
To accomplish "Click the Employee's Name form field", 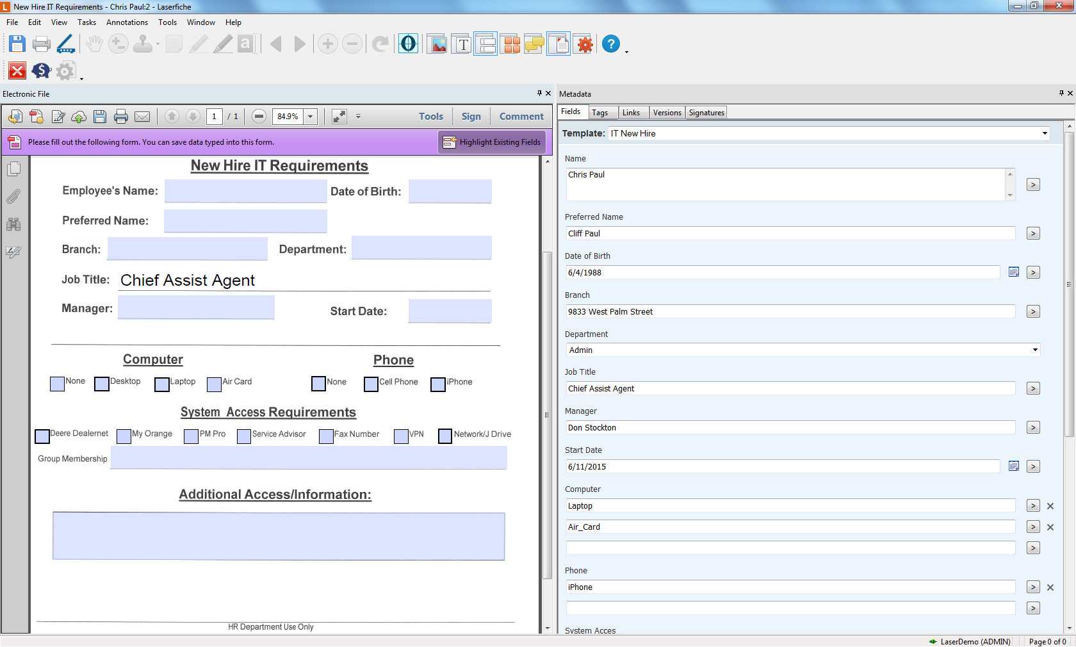I will (x=245, y=191).
